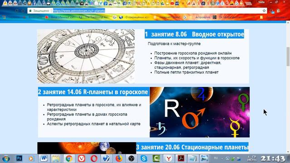The height and width of the screenshot is (163, 290).
Task: Click the RU language indicator
Action: tap(216, 158)
